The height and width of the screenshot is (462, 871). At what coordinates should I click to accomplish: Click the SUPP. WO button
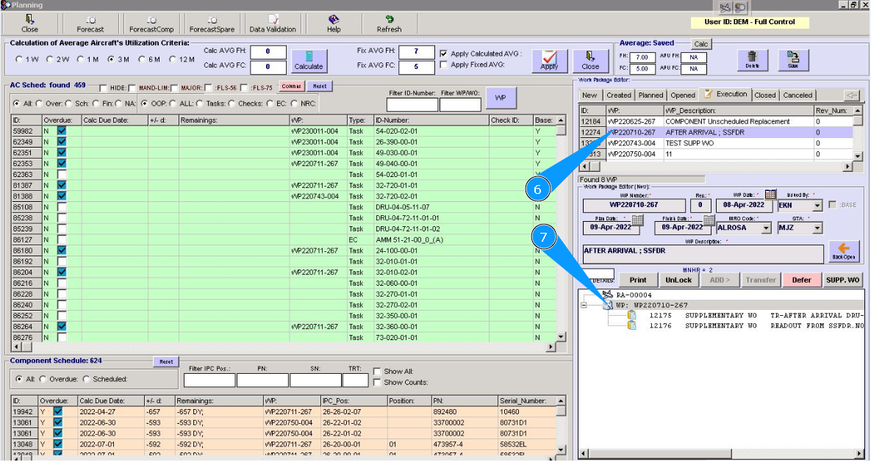pyautogui.click(x=842, y=280)
